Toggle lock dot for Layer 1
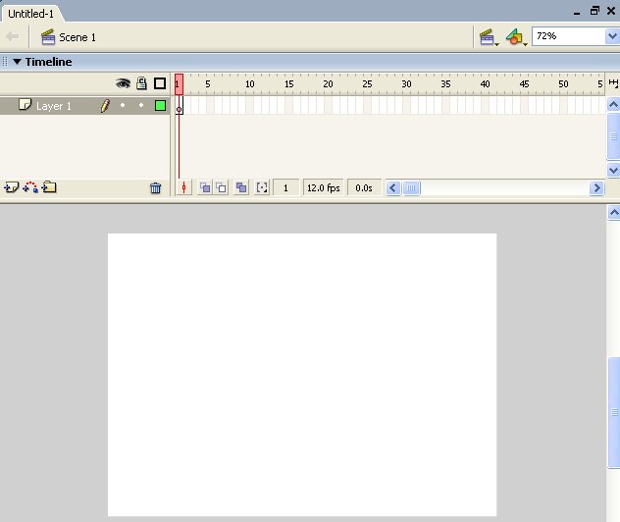The image size is (620, 522). (141, 105)
